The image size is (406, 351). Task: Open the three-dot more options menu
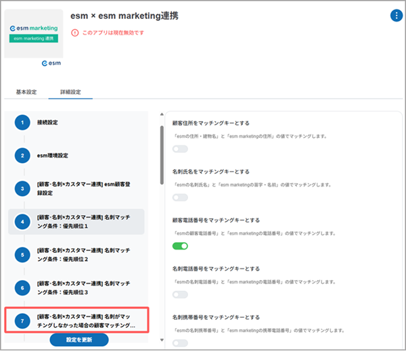(x=396, y=16)
